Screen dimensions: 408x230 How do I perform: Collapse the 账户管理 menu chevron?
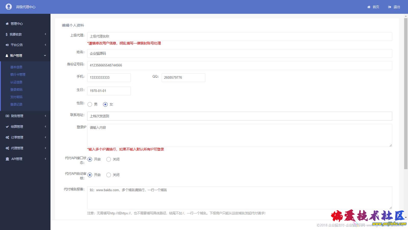click(45, 55)
